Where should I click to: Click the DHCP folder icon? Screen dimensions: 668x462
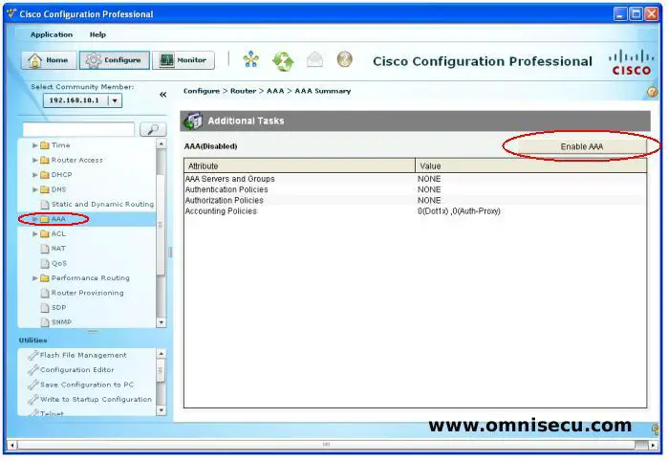point(45,175)
